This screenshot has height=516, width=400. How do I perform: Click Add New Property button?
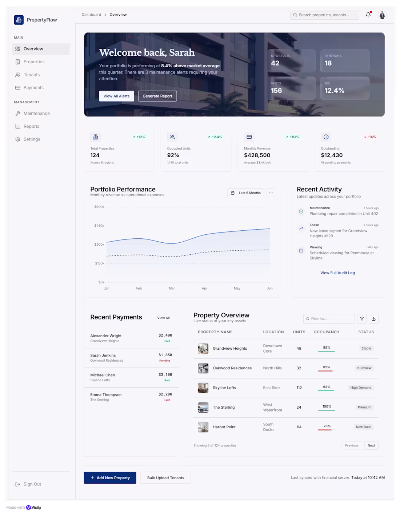tap(110, 478)
